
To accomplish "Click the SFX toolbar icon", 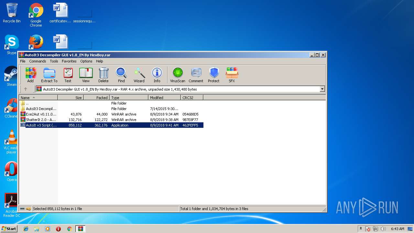I will pyautogui.click(x=232, y=75).
